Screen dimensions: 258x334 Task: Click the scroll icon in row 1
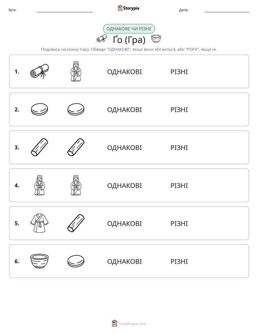[x=39, y=71]
